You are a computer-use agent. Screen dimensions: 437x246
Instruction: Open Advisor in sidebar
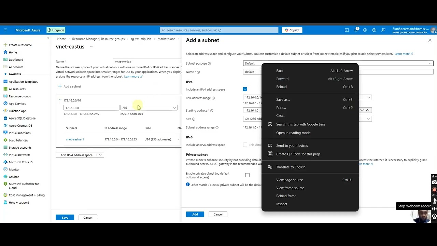(x=14, y=177)
